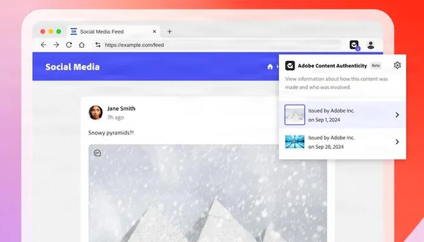This screenshot has width=424, height=242.
Task: Click the Content Credentials pin on the photo
Action: 98,153
